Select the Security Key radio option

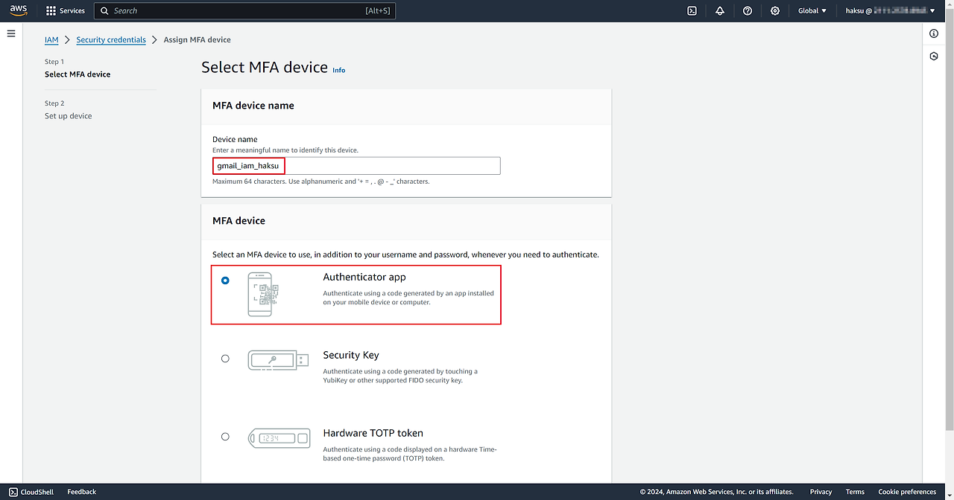click(x=225, y=359)
